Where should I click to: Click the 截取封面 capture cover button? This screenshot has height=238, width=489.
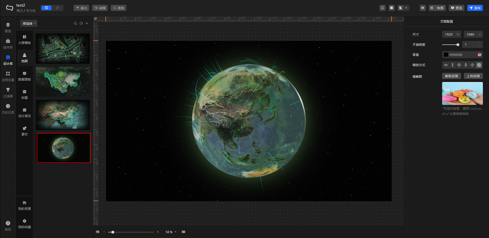click(x=451, y=76)
